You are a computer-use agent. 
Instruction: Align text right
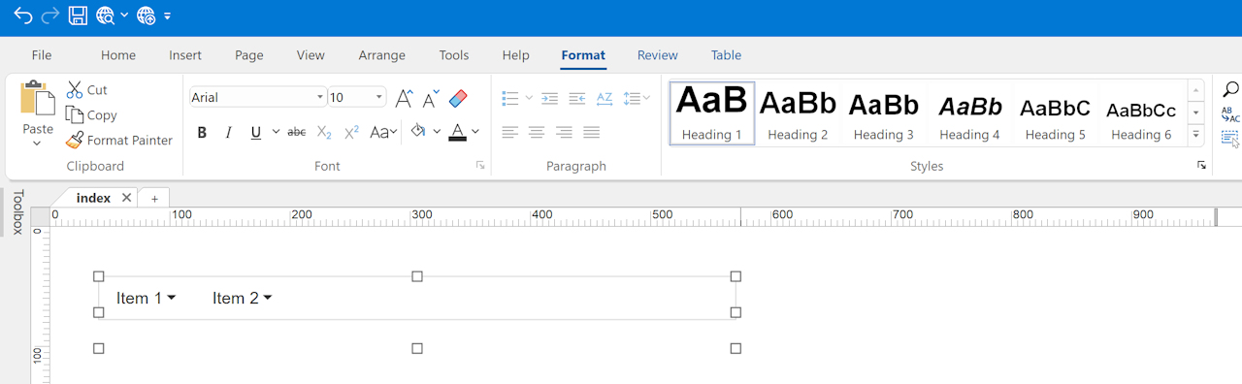[x=565, y=133]
